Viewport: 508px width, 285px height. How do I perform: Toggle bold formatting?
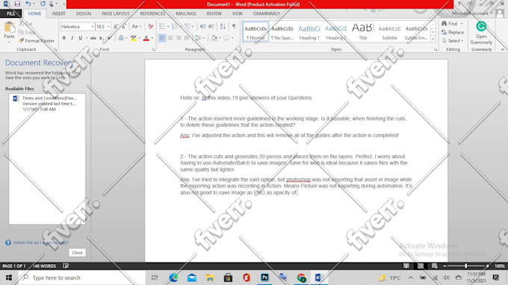[63, 38]
